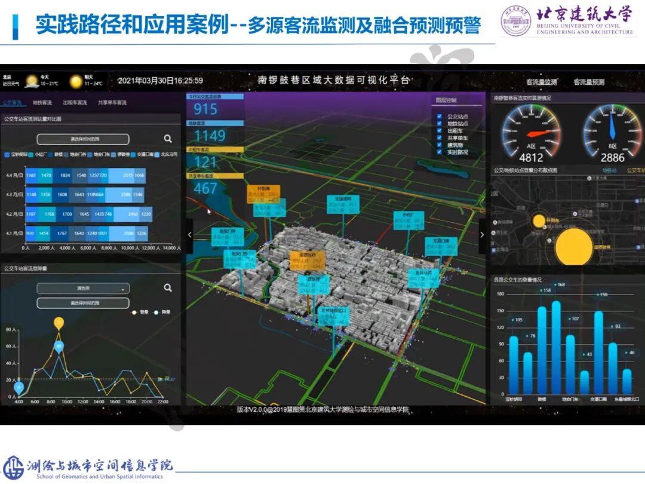645x484 pixels.
Task: Click the large yellow 南锣鼓巷 scatter bubble
Action: pos(574,247)
